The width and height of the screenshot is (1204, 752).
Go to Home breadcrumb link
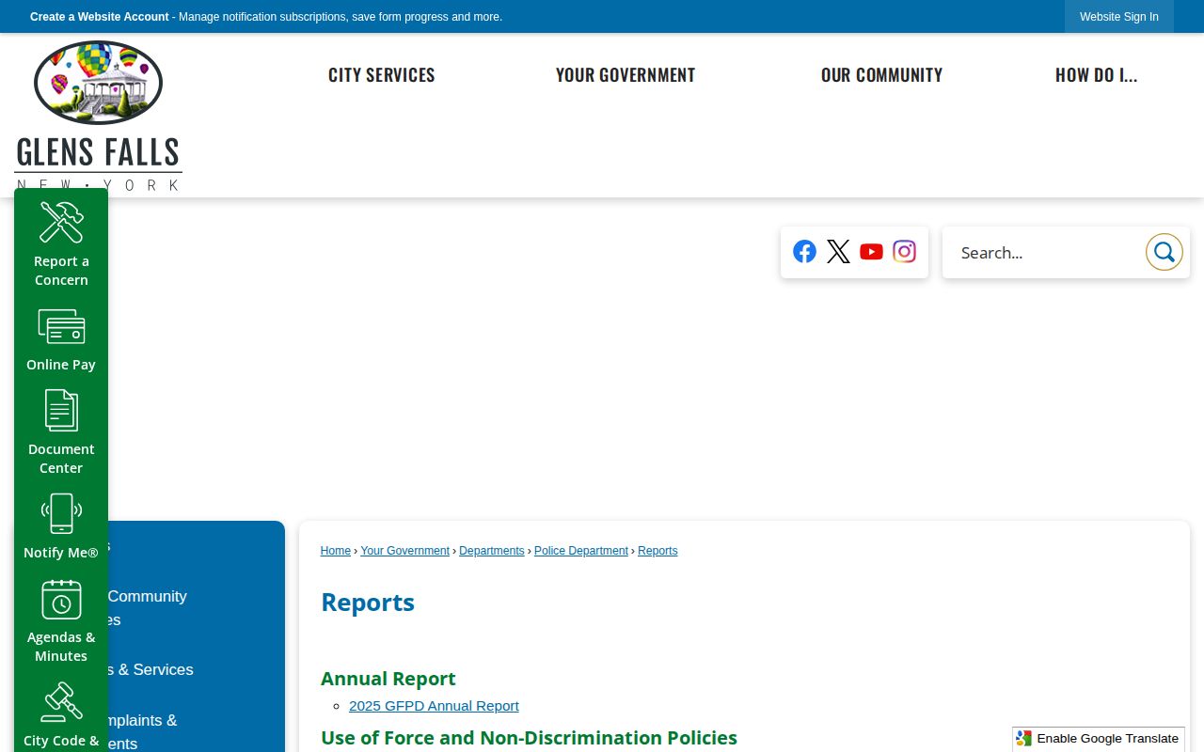coord(336,551)
